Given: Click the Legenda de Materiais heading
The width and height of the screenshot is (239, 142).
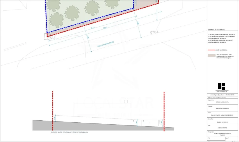Looking at the screenshot, I should point(216,30).
